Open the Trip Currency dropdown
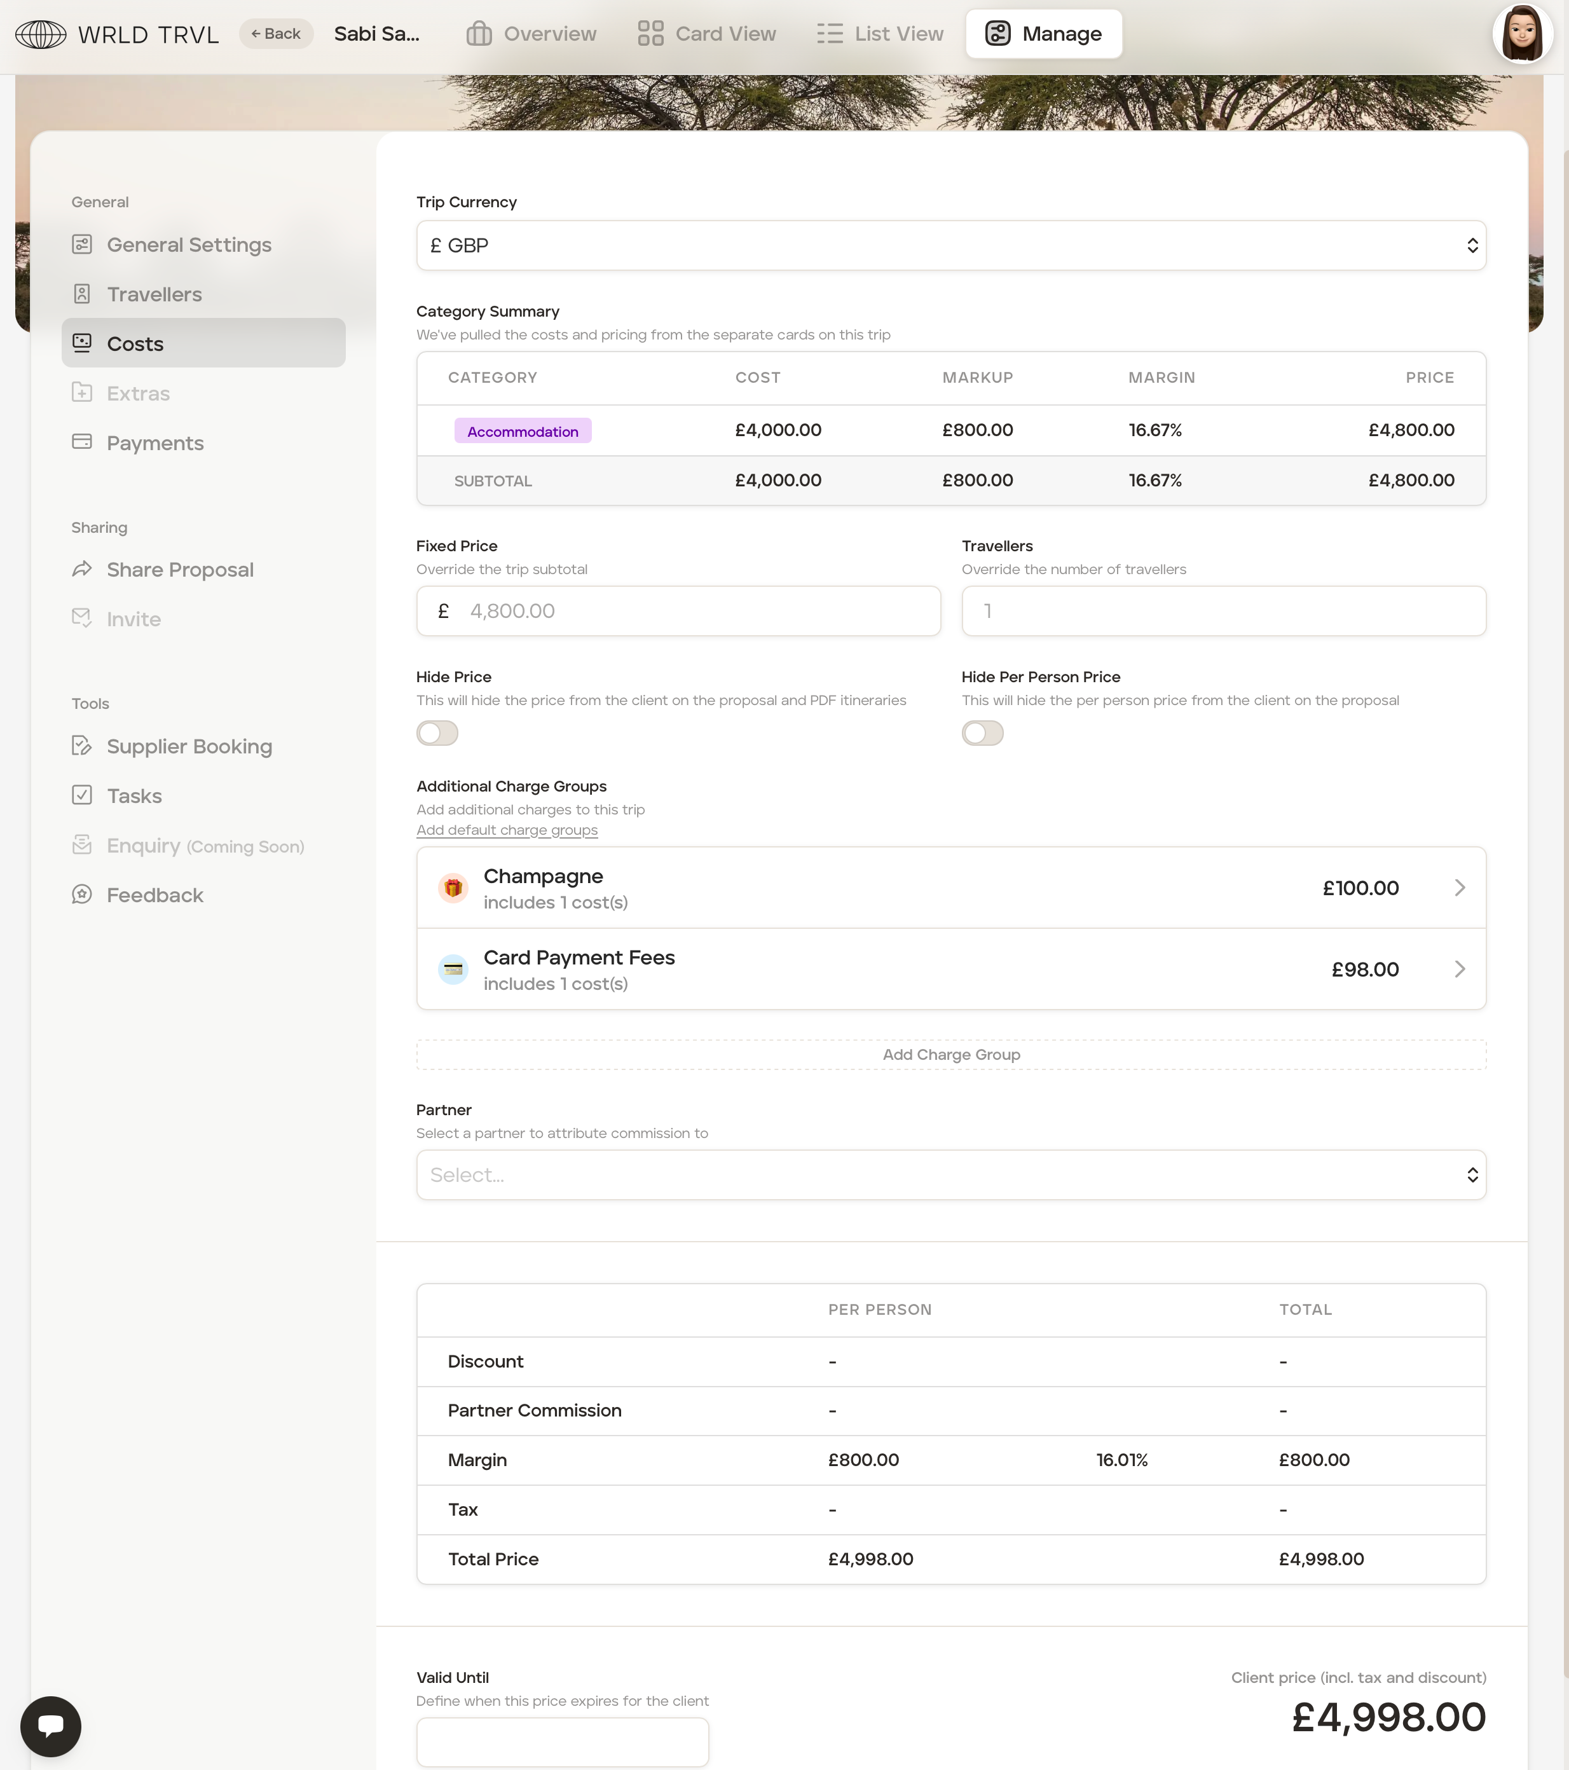Image resolution: width=1569 pixels, height=1770 pixels. pos(950,246)
